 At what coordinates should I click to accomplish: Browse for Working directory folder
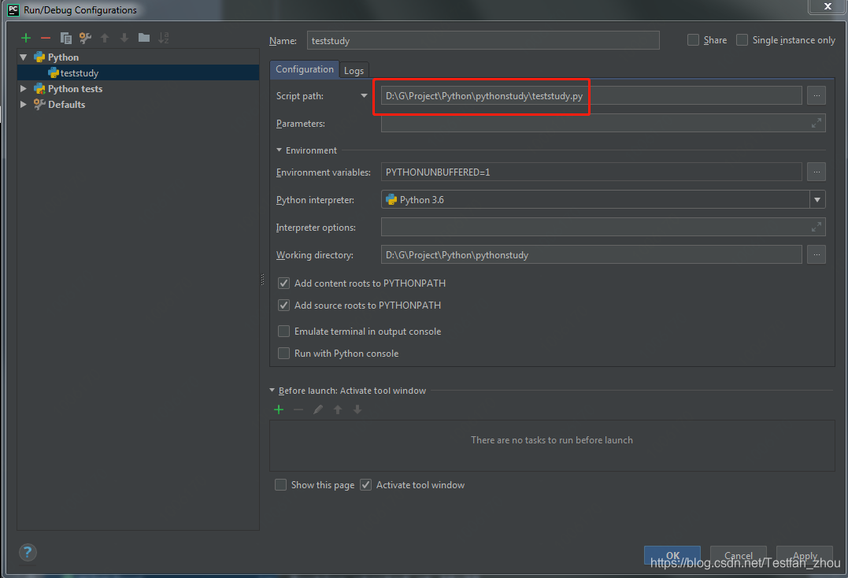click(x=816, y=254)
